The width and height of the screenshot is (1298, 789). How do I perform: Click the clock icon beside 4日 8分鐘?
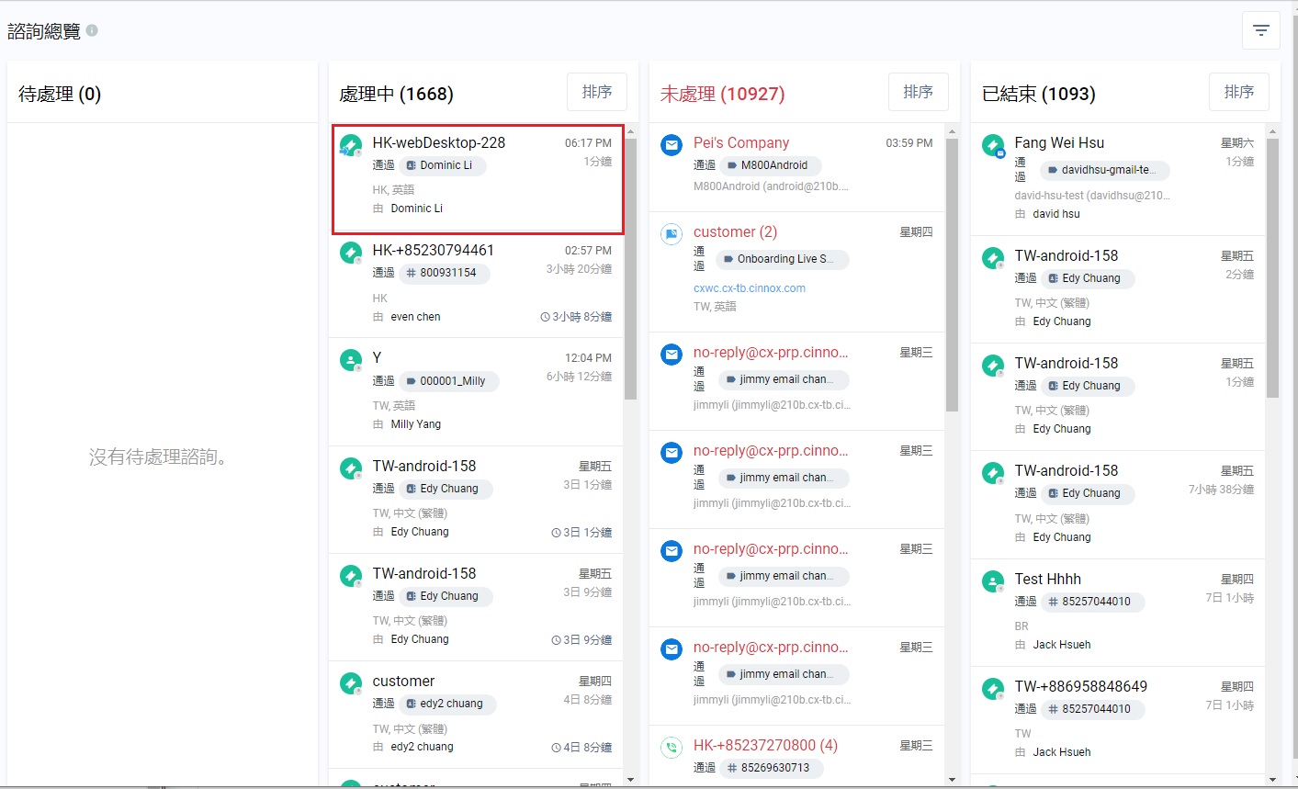556,748
